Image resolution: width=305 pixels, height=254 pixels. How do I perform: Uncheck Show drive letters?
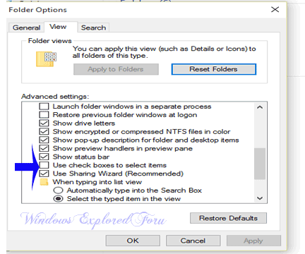44,123
